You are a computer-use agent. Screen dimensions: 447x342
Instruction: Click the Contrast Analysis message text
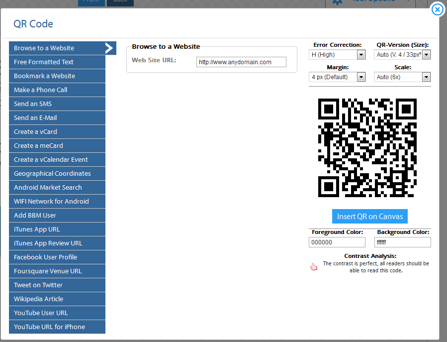(x=376, y=267)
